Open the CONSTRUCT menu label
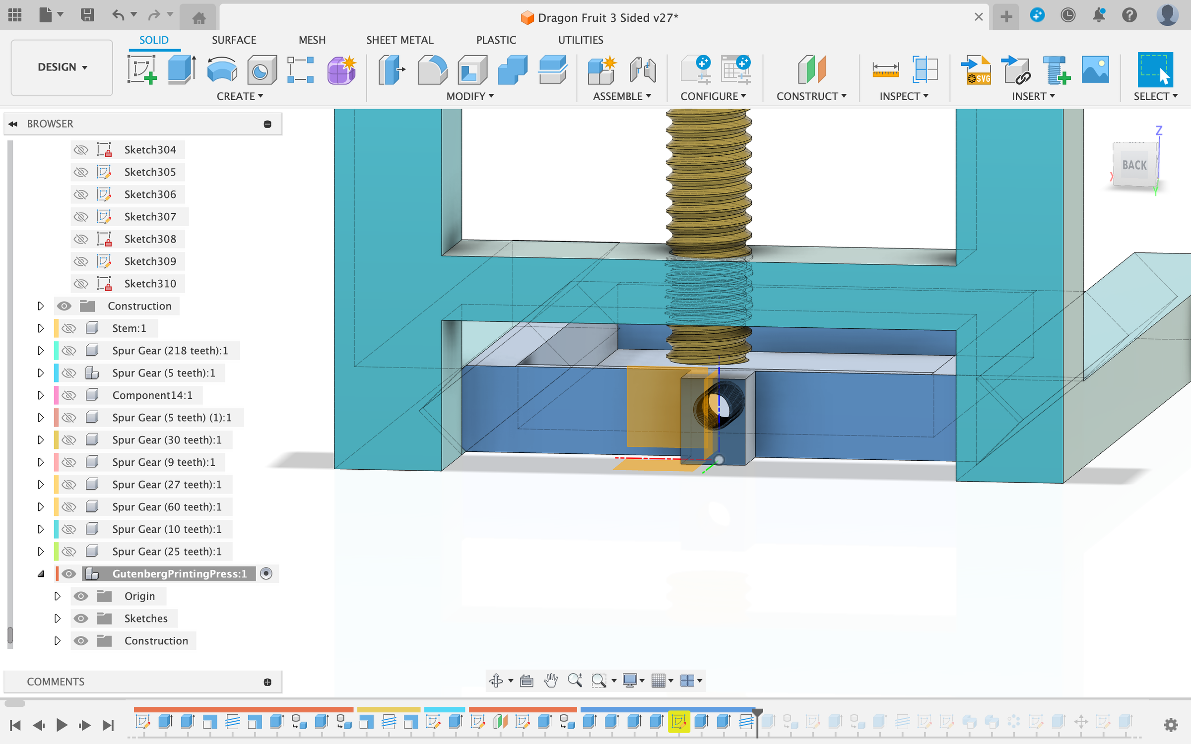Viewport: 1191px width, 744px height. coord(811,96)
